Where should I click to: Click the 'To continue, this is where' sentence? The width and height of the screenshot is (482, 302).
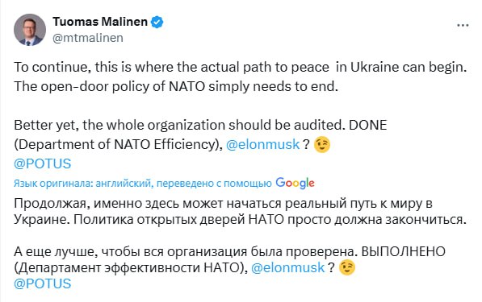241,67
